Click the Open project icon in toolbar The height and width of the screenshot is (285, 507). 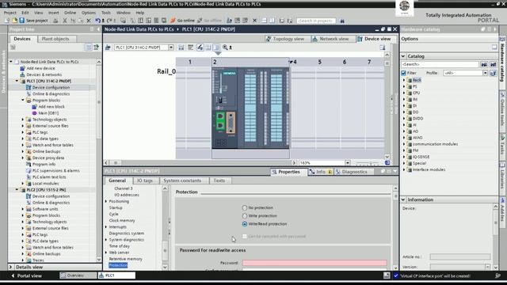click(x=14, y=21)
